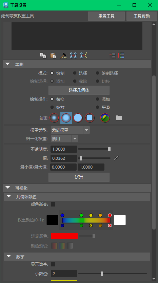This screenshot has height=283, width=158.
Task: Click the eyedropper to pick weight value
Action: pyautogui.click(x=116, y=158)
